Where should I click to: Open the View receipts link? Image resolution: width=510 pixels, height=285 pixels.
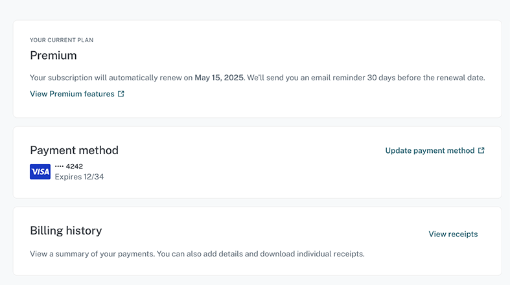coord(453,234)
